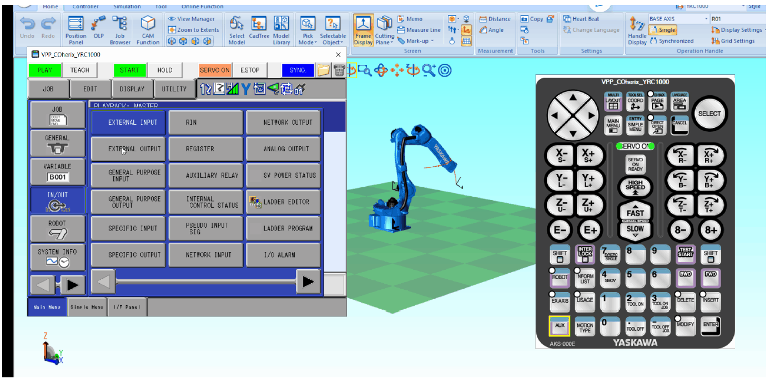
Task: Select the Angle measurement tool
Action: [x=491, y=30]
